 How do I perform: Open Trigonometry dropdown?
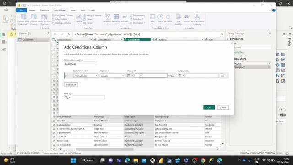138,15
